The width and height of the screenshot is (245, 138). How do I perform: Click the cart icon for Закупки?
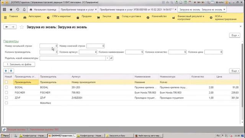[98, 18]
